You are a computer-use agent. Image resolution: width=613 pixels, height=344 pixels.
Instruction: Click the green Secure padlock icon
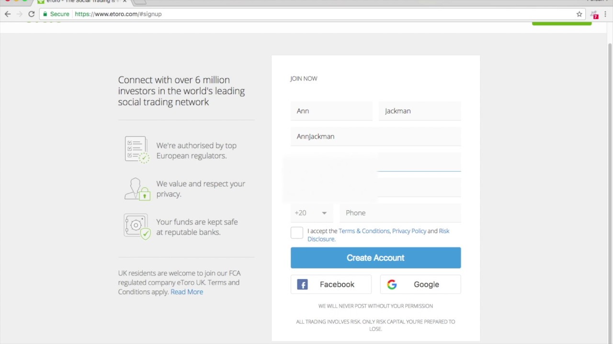(x=45, y=14)
